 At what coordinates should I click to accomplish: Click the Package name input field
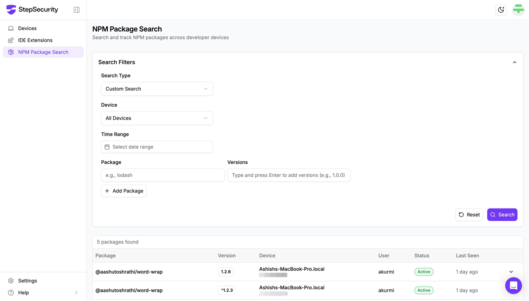pos(162,175)
